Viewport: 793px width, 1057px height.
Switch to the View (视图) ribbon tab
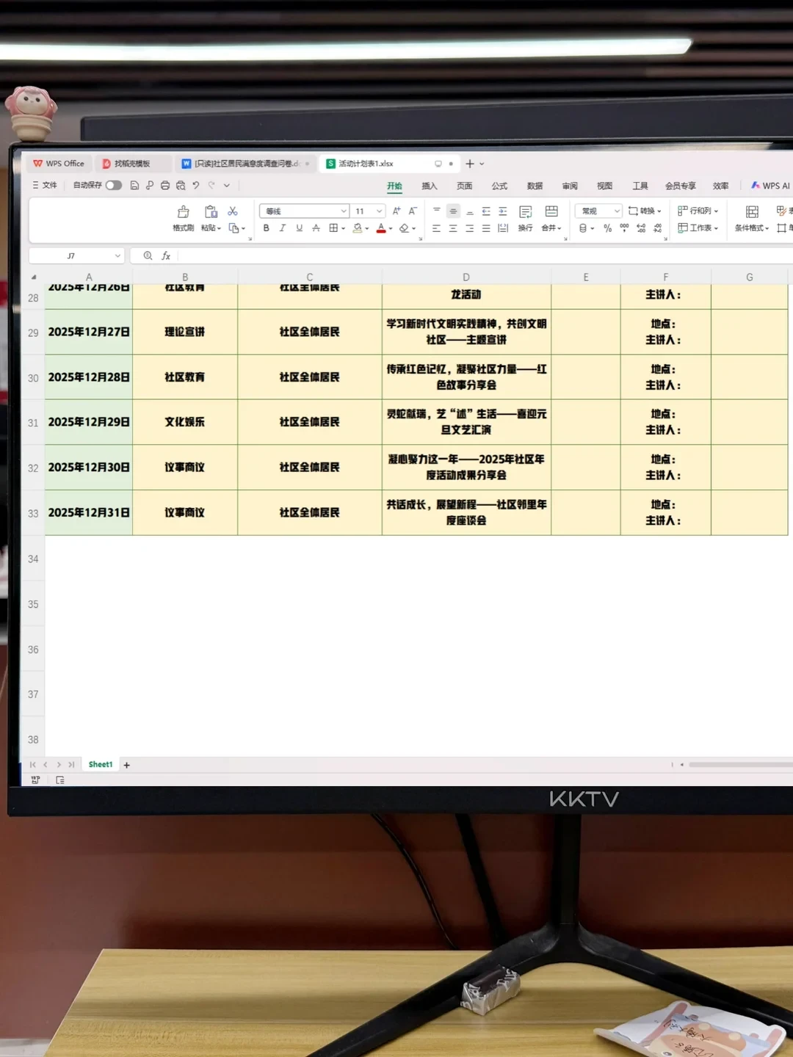[x=604, y=186]
